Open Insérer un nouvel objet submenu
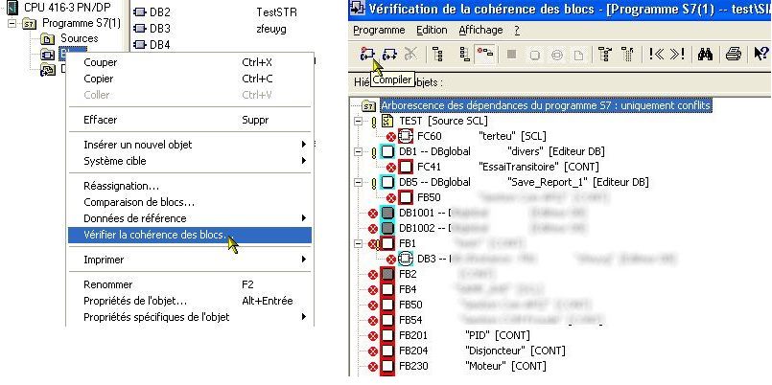The height and width of the screenshot is (385, 772). pos(190,145)
